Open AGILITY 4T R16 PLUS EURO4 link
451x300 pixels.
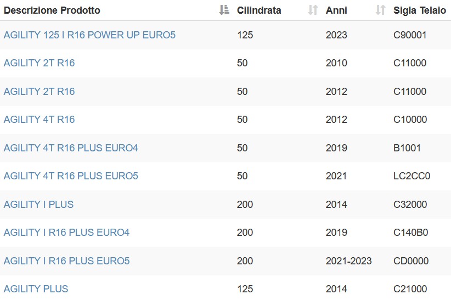71,148
